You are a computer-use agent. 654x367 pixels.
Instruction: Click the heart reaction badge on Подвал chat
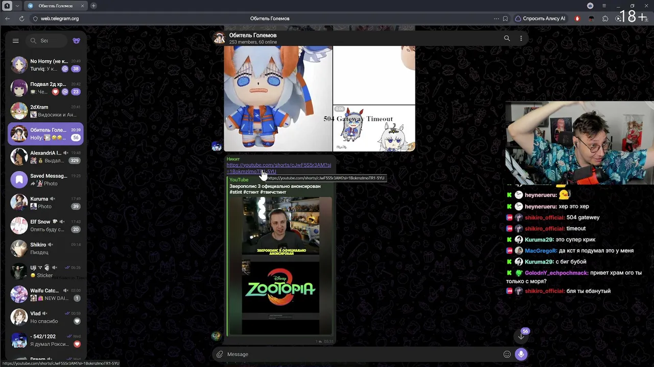tap(56, 92)
